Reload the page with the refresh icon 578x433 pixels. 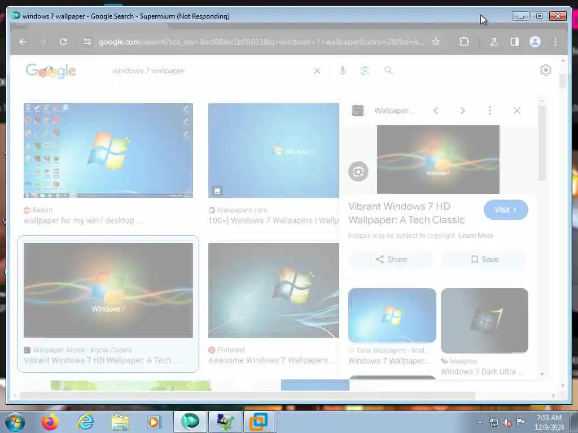63,42
